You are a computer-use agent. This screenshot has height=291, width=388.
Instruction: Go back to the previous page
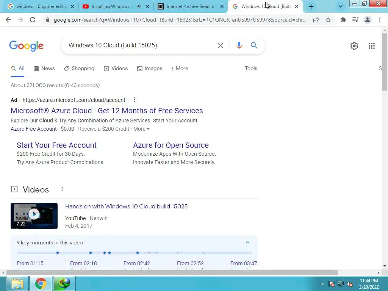(8, 20)
